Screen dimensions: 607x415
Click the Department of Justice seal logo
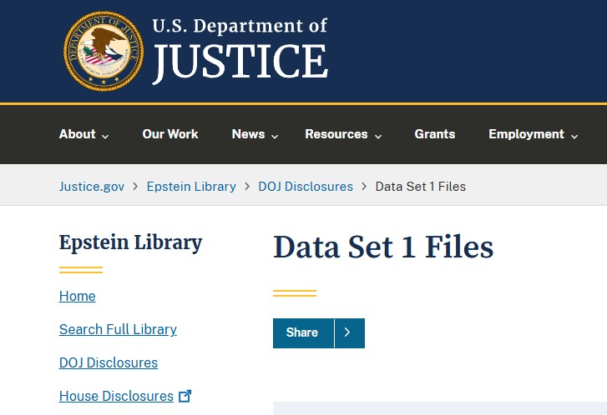(104, 52)
